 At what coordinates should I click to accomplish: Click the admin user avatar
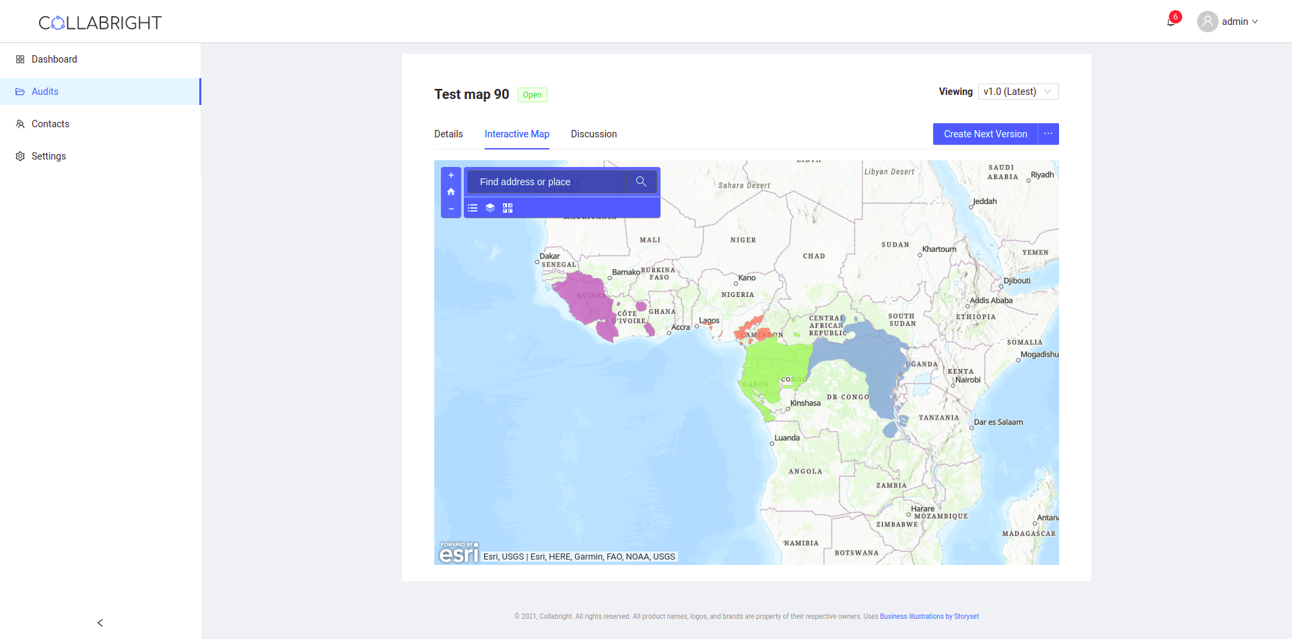tap(1208, 22)
